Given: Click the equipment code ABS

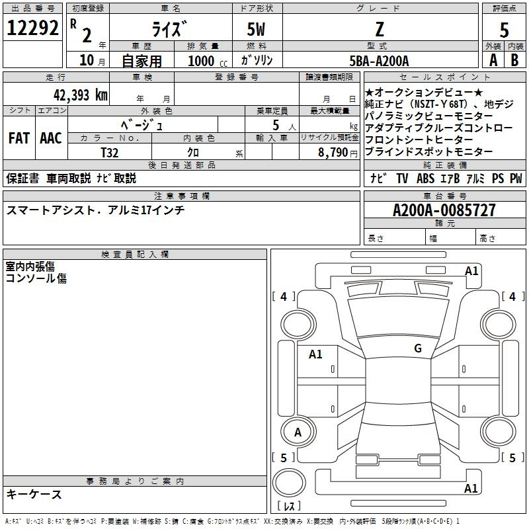Looking at the screenshot, I should pyautogui.click(x=425, y=179).
